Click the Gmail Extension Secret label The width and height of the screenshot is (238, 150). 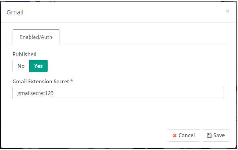[x=41, y=81]
